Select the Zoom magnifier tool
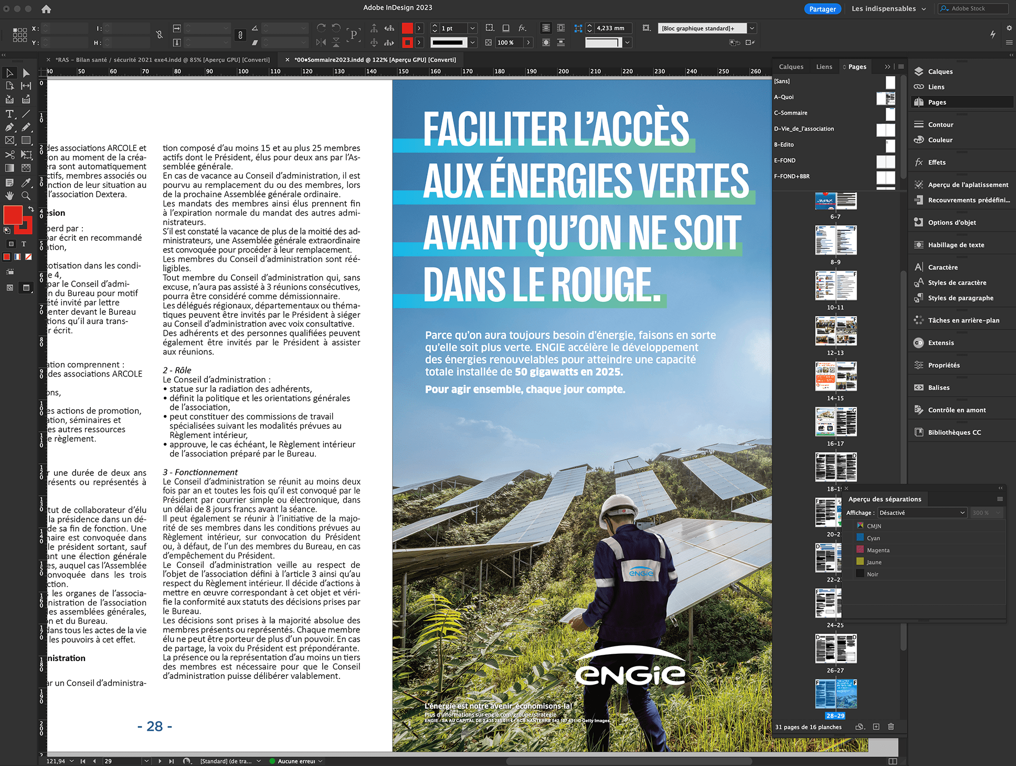Viewport: 1016px width, 766px height. (x=26, y=196)
